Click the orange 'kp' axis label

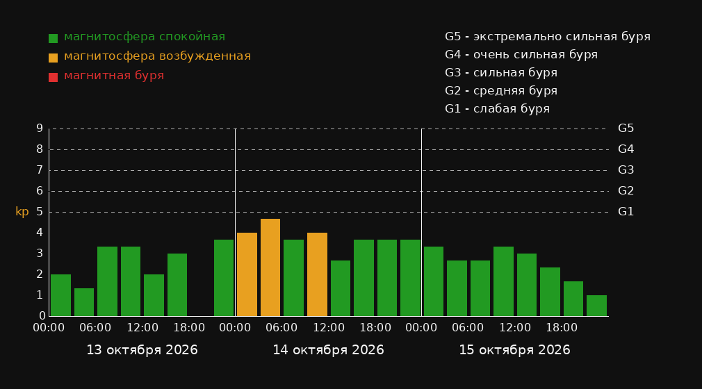[22, 212]
